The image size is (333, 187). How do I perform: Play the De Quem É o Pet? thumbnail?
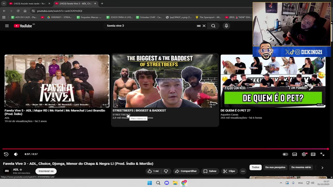273,81
